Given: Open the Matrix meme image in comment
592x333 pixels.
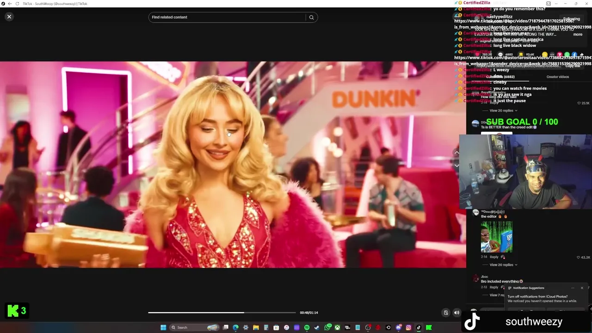Looking at the screenshot, I should point(496,236).
